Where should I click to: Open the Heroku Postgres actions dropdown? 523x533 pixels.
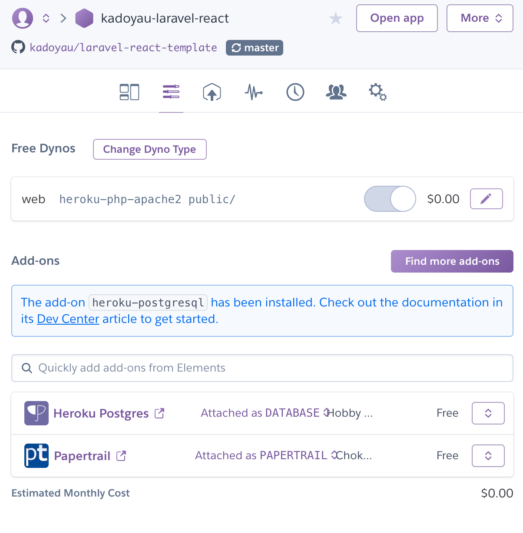(x=488, y=413)
